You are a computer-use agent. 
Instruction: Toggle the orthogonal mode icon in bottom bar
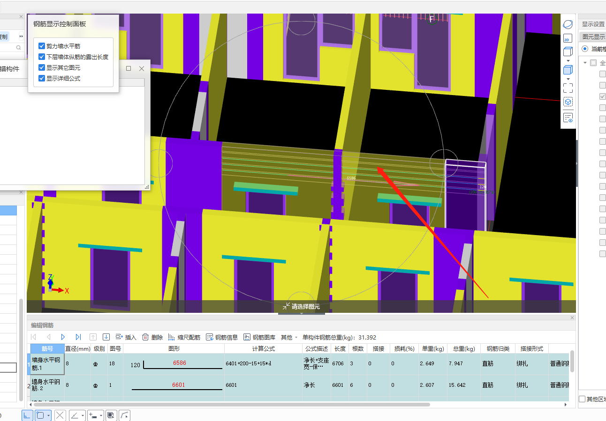point(27,415)
